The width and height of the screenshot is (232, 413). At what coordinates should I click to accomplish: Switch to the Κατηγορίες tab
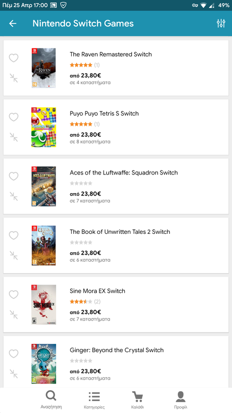click(94, 400)
